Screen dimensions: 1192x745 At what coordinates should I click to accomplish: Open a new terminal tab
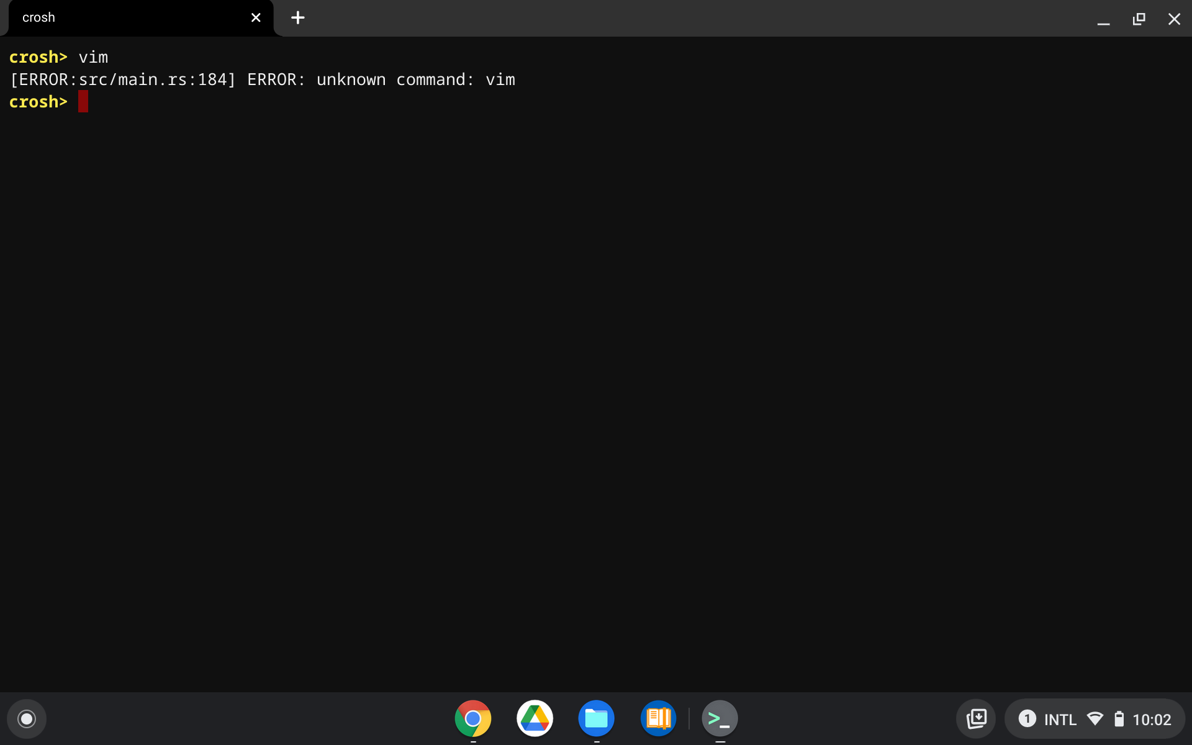click(x=298, y=18)
